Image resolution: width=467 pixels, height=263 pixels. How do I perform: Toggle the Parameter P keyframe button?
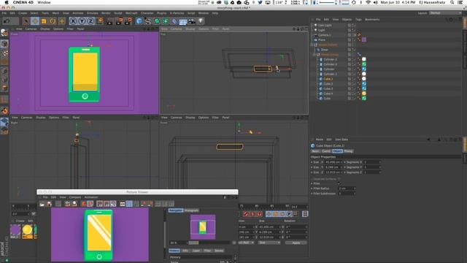coord(289,214)
